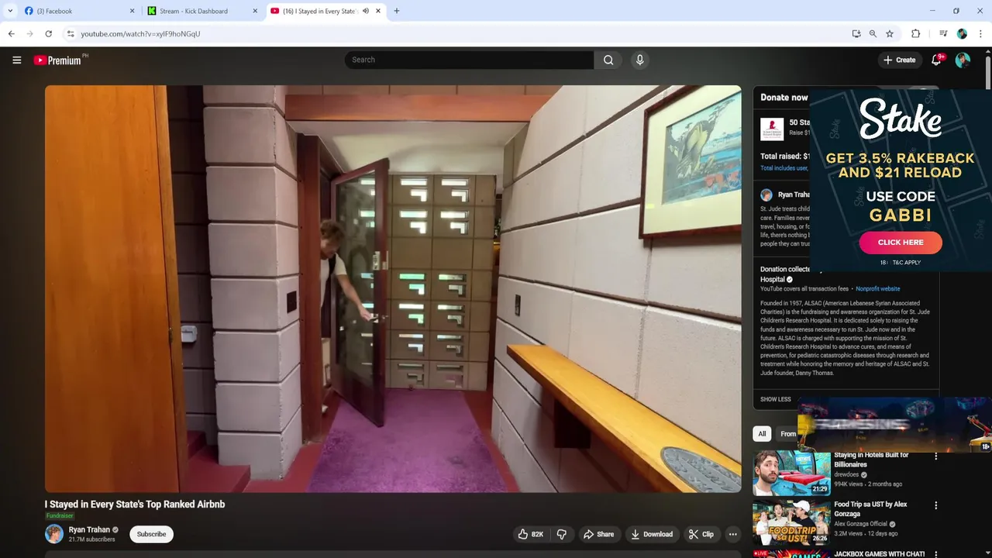This screenshot has width=992, height=558.
Task: Open Ryan Trahan channel name link
Action: tap(89, 530)
